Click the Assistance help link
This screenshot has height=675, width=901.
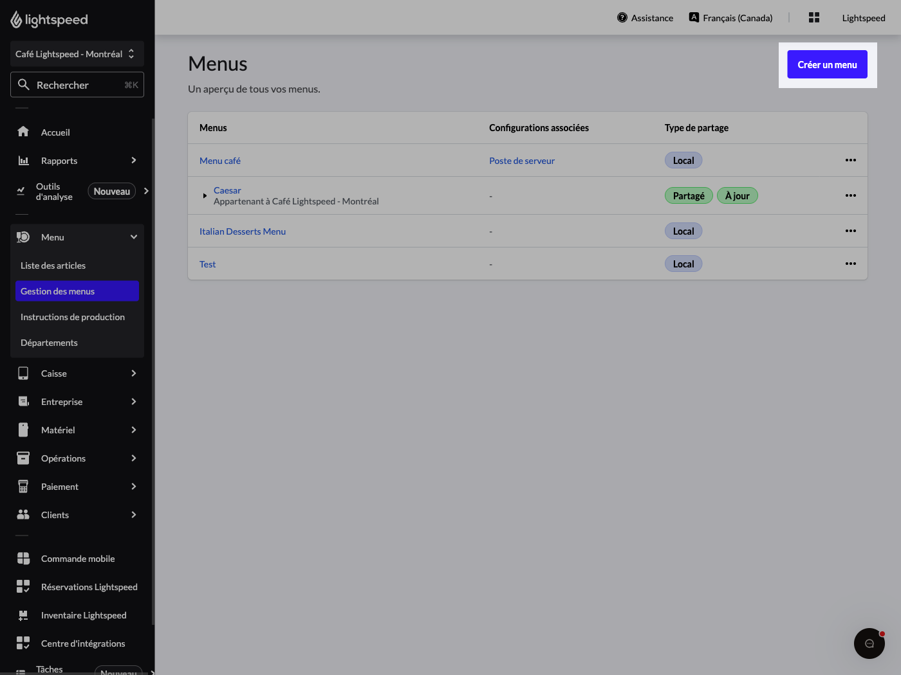pyautogui.click(x=646, y=18)
